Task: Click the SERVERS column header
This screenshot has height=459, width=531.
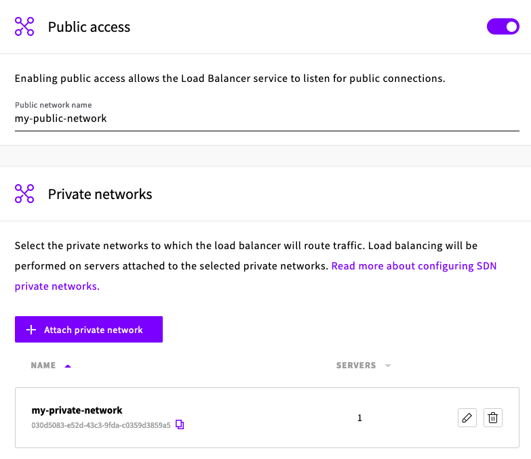Action: pyautogui.click(x=356, y=366)
